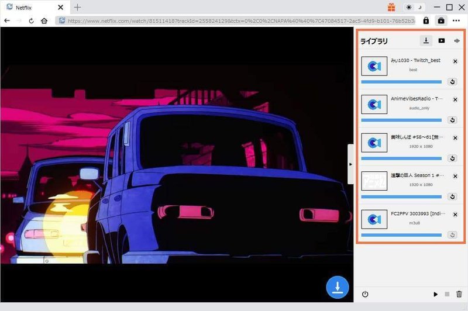Open the orange gift box icon
The image size is (468, 311).
pos(391,7)
